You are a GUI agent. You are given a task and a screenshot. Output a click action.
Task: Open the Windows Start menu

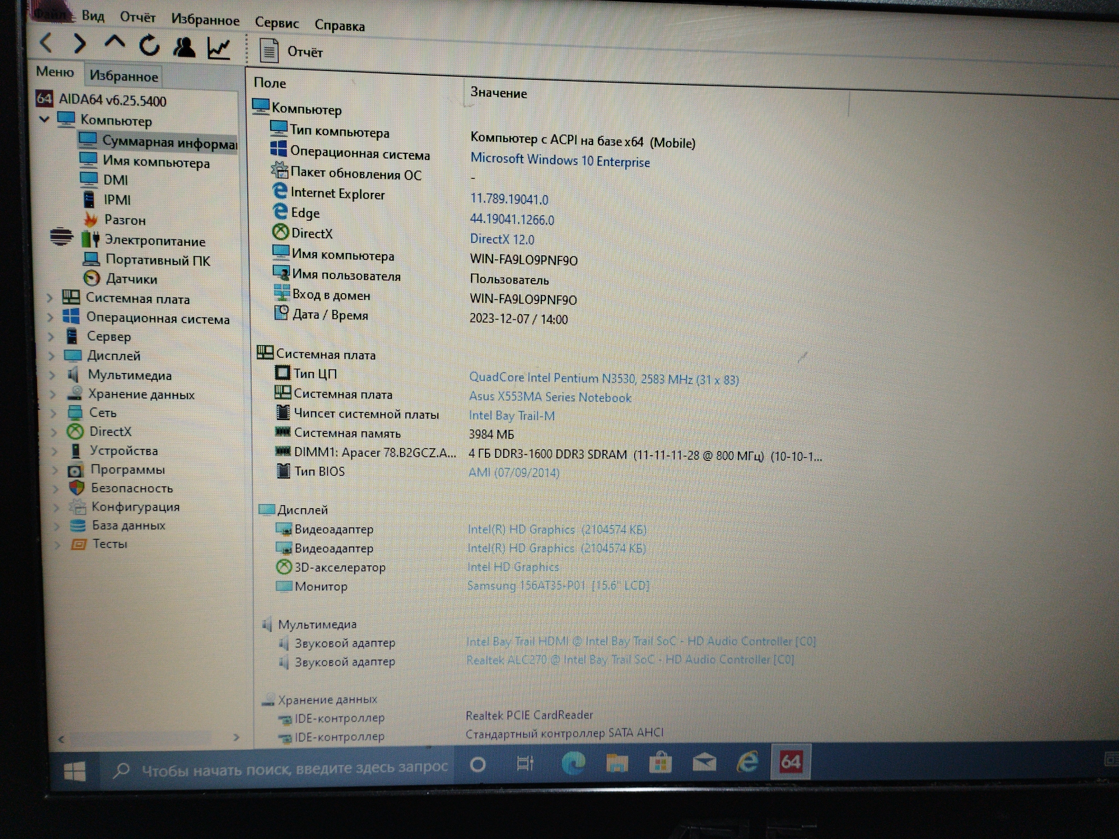tap(75, 771)
